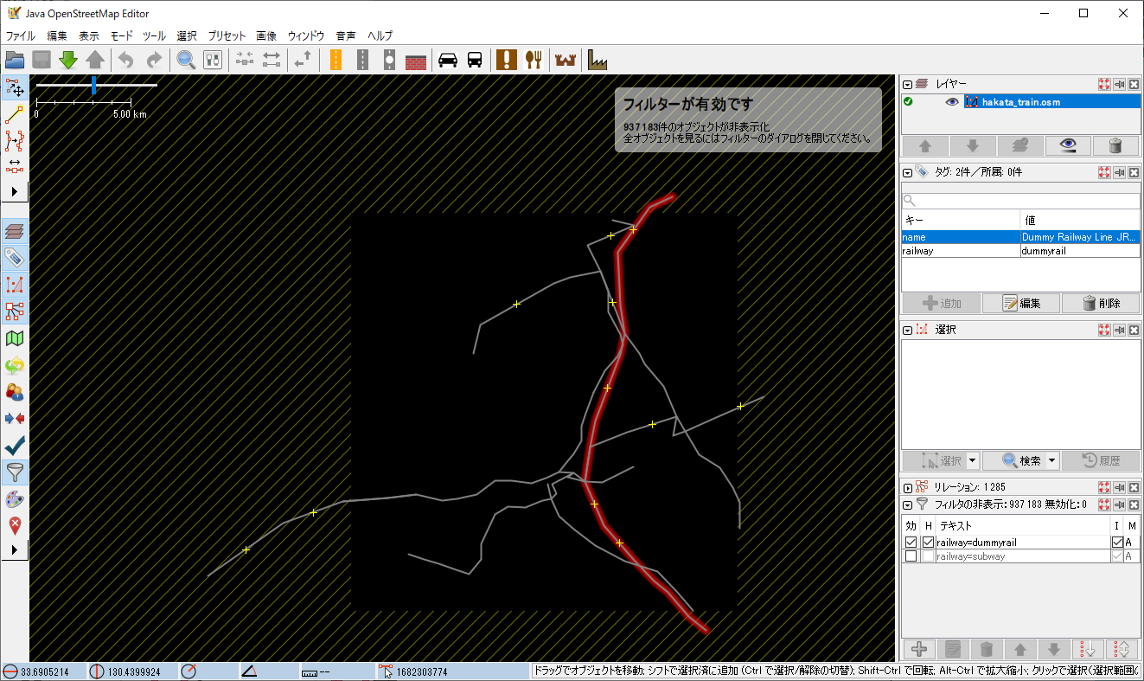This screenshot has height=681, width=1144.
Task: Click the Open file folder icon
Action: [15, 60]
